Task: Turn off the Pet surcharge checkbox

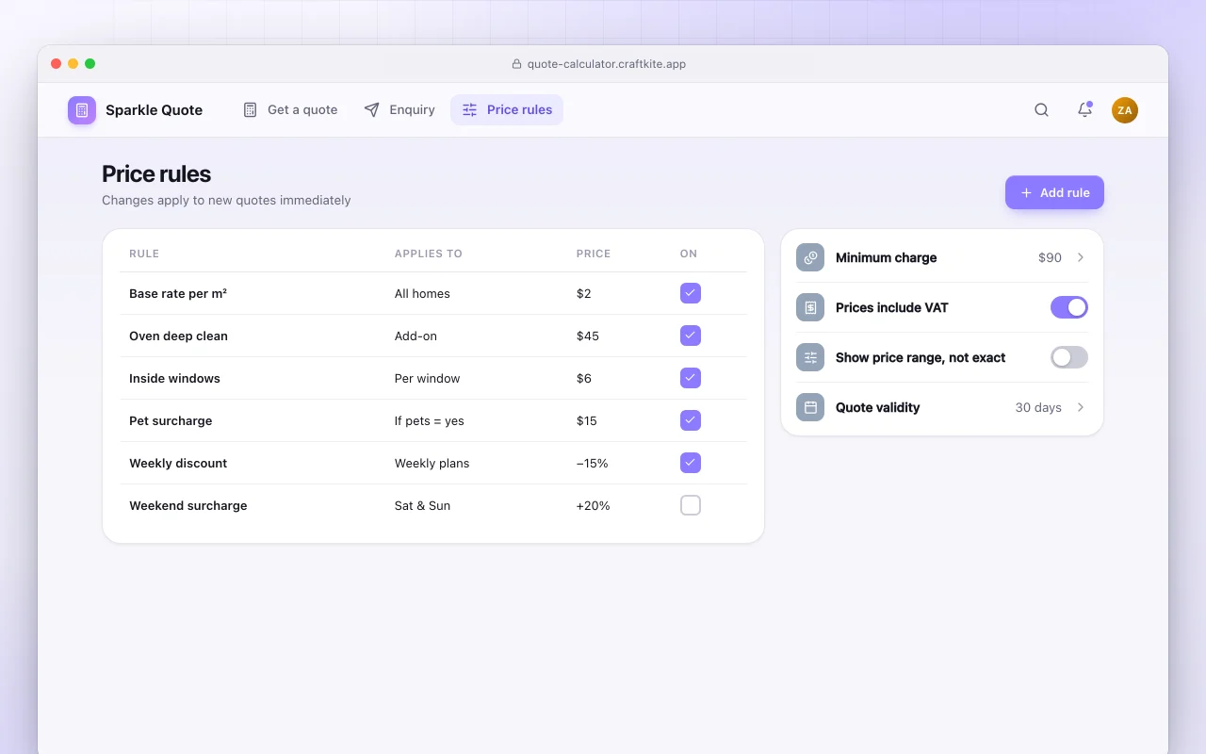Action: coord(691,420)
